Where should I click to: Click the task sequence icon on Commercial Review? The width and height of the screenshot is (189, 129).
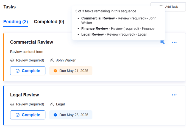pyautogui.click(x=162, y=42)
